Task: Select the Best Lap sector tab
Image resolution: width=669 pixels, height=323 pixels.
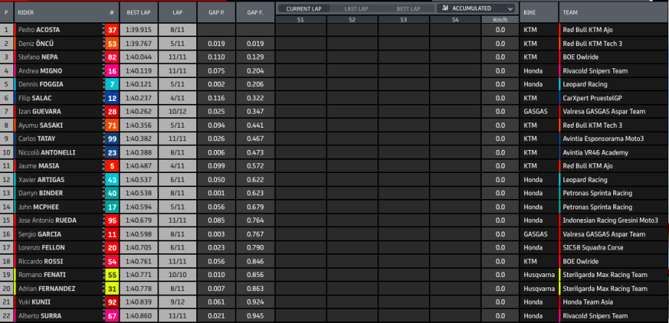Action: 408,8
